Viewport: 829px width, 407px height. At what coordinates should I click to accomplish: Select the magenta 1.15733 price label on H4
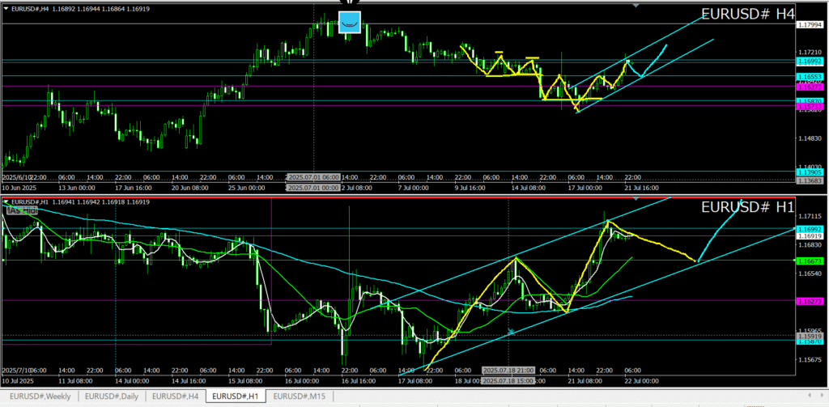(x=810, y=107)
